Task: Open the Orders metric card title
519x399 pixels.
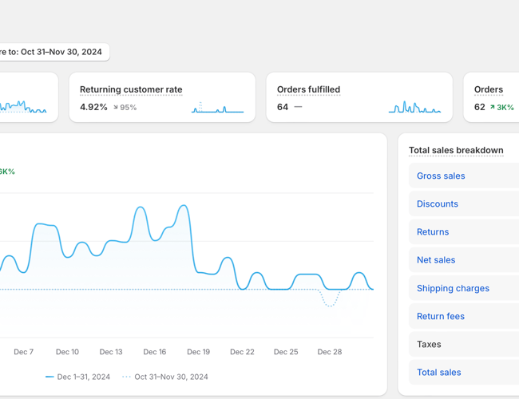Action: [488, 90]
